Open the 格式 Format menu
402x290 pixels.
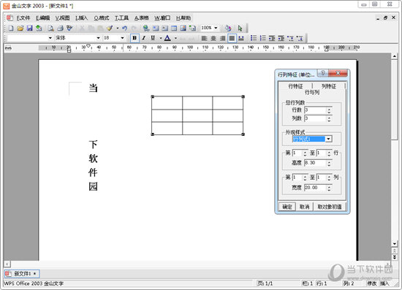coord(102,18)
